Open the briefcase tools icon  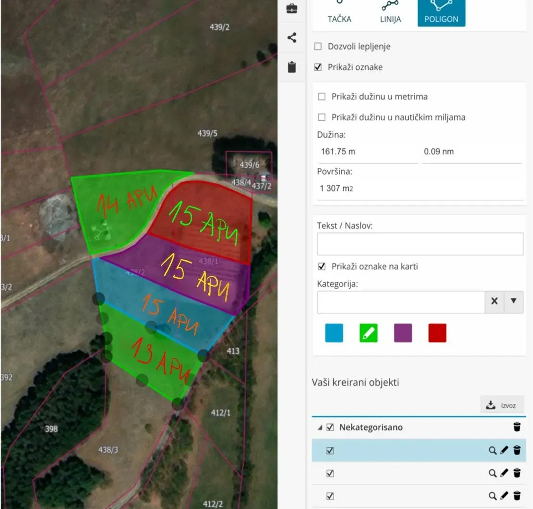pyautogui.click(x=292, y=8)
